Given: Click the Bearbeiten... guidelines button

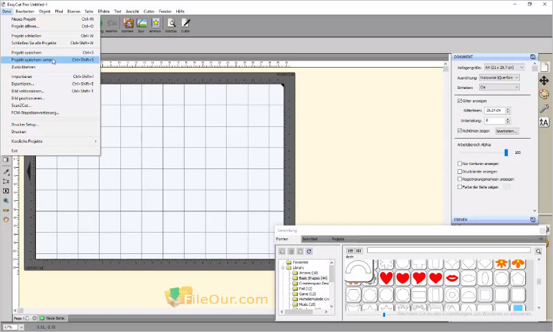Looking at the screenshot, I should pos(507,131).
